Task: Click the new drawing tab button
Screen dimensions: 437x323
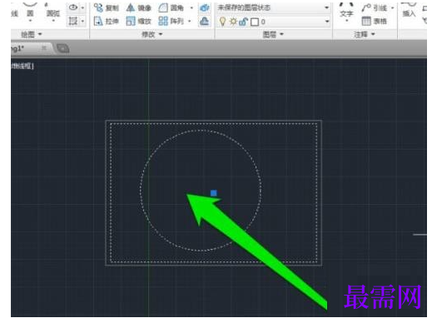Action: click(x=63, y=49)
